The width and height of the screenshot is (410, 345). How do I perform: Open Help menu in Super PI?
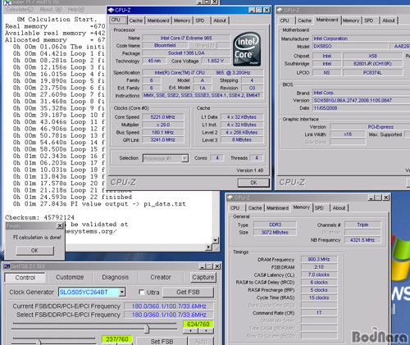tap(76, 10)
